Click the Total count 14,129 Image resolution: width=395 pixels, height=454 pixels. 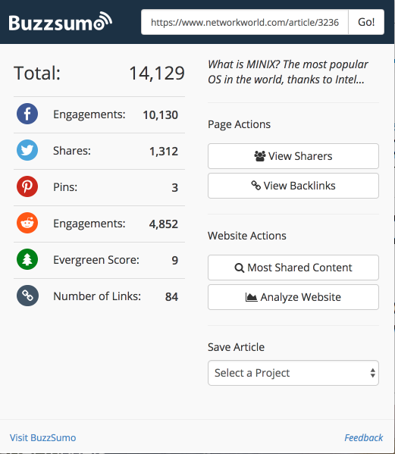157,73
